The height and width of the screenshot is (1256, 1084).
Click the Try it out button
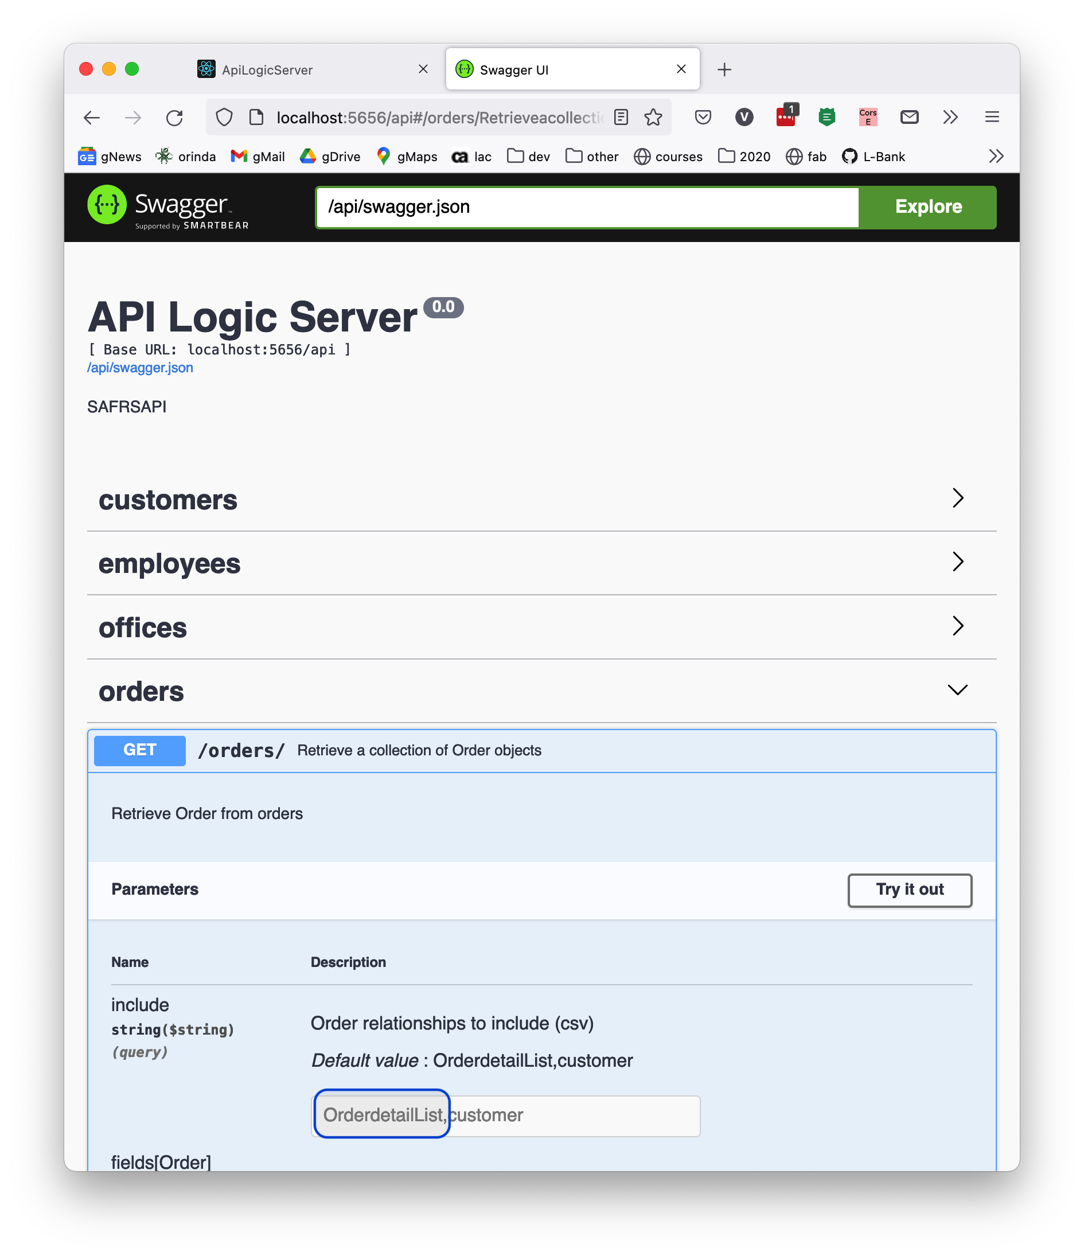pyautogui.click(x=910, y=890)
